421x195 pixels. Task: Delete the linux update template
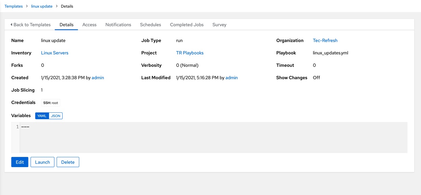(x=68, y=162)
